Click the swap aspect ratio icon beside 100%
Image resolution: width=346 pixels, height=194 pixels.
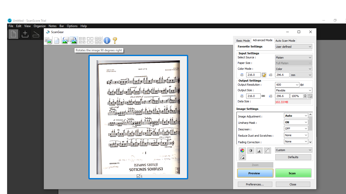tap(310, 96)
